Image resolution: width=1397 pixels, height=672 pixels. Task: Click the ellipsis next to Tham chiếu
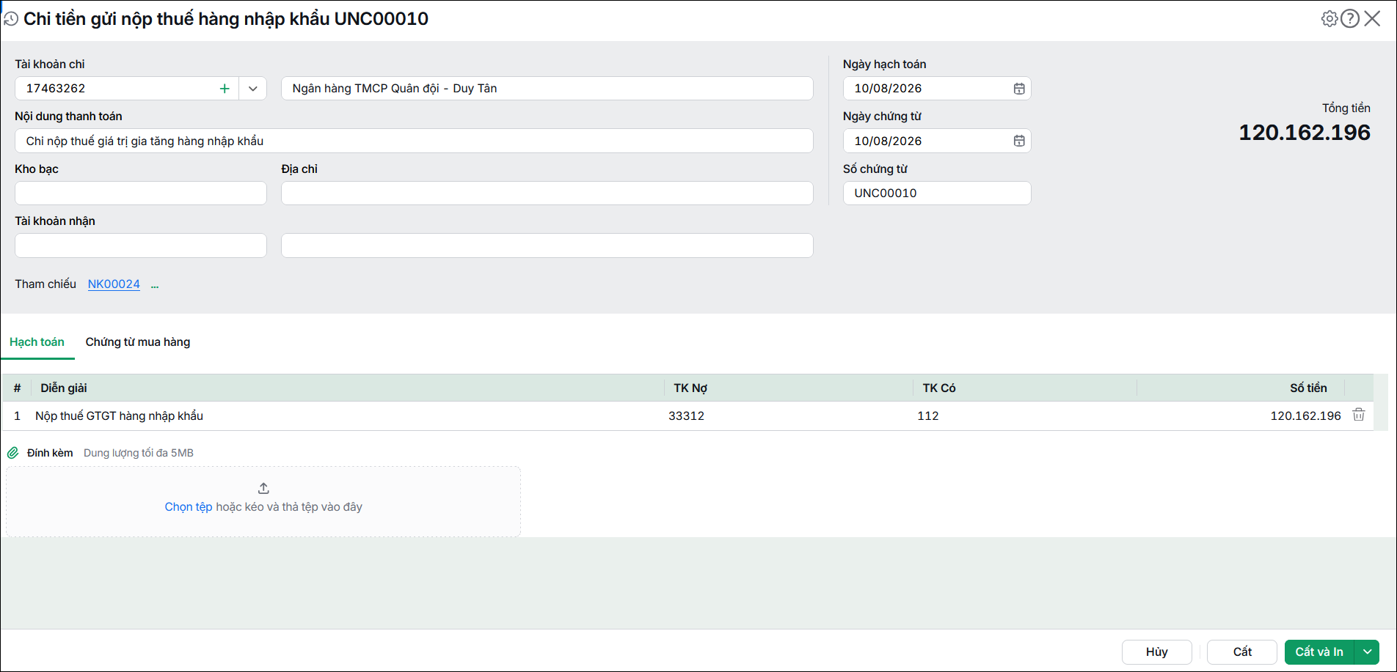pyautogui.click(x=155, y=285)
